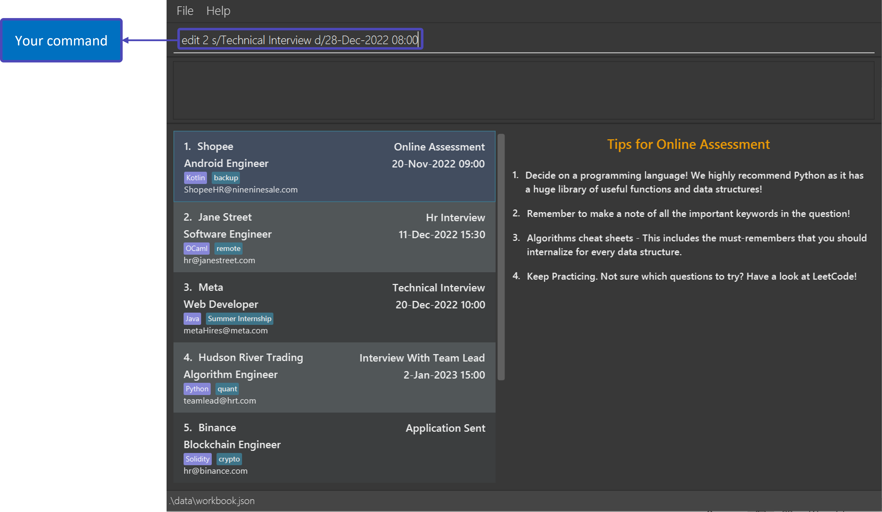Viewport: 882px width, 512px height.
Task: Click date 2-Jan-2023 15:00
Action: point(444,375)
